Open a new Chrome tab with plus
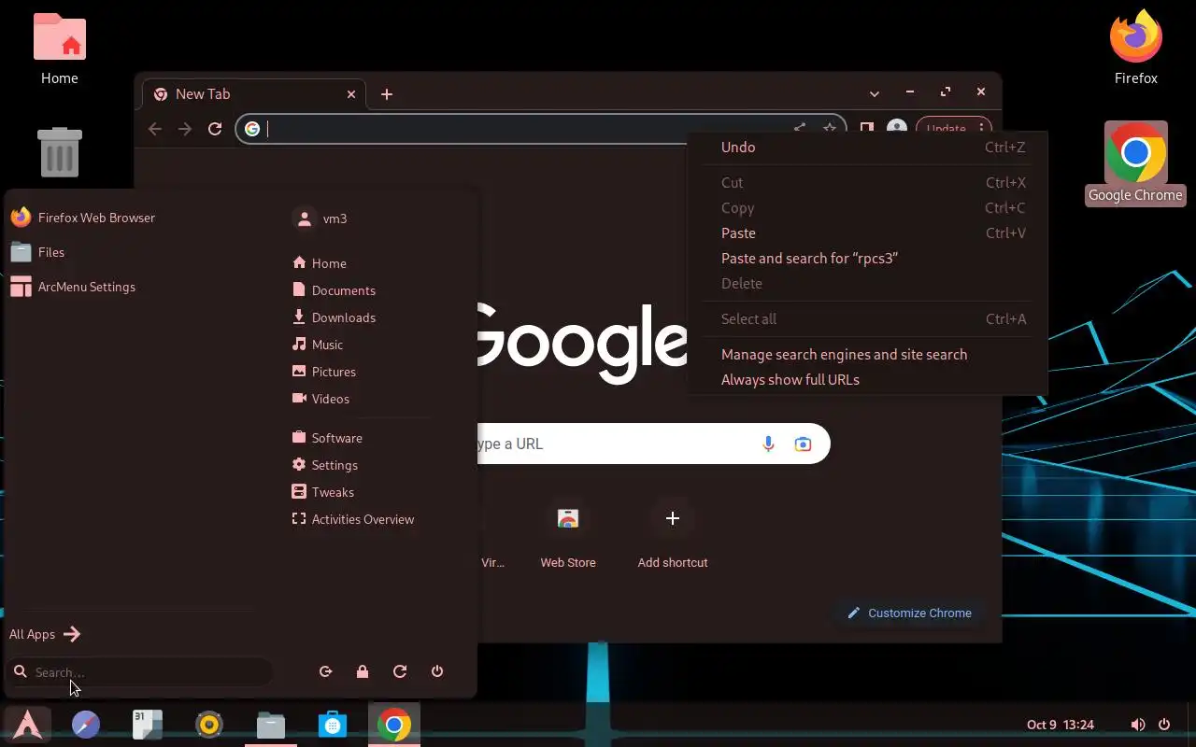The width and height of the screenshot is (1196, 747). click(x=387, y=94)
